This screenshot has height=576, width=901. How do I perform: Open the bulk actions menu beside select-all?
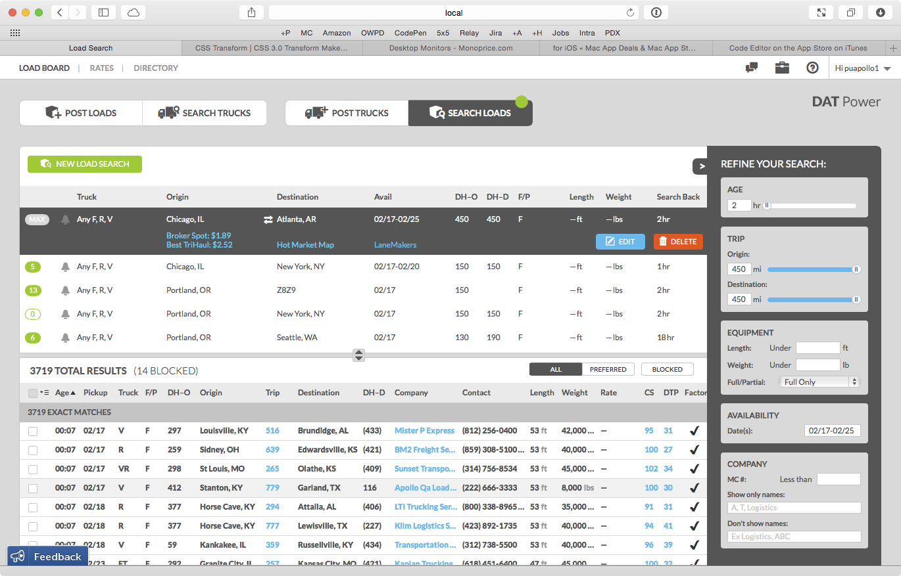(x=45, y=393)
